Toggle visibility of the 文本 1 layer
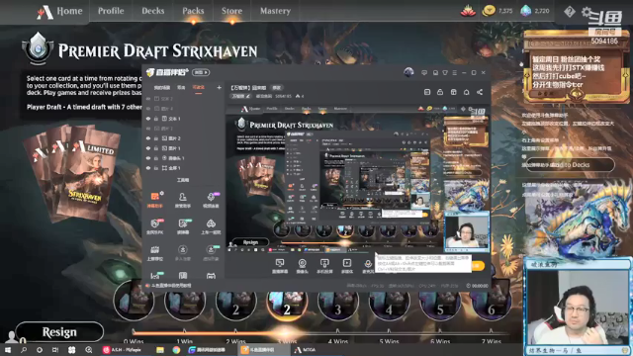The width and height of the screenshot is (633, 356). [148, 119]
